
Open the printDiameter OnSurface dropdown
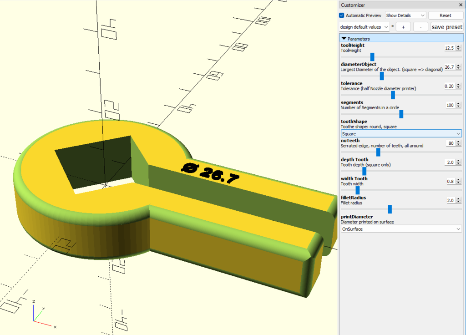(401, 229)
